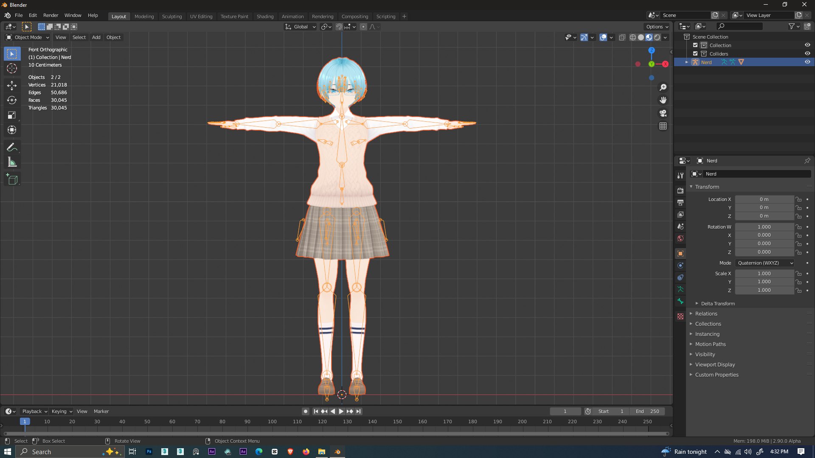
Task: Click blue Z axis gizmo
Action: point(652,50)
